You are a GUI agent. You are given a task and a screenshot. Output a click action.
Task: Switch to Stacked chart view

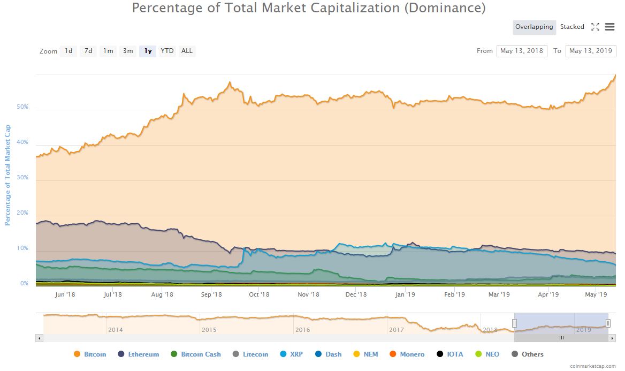[x=572, y=27]
